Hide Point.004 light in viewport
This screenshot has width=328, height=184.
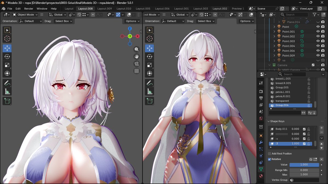318,46
